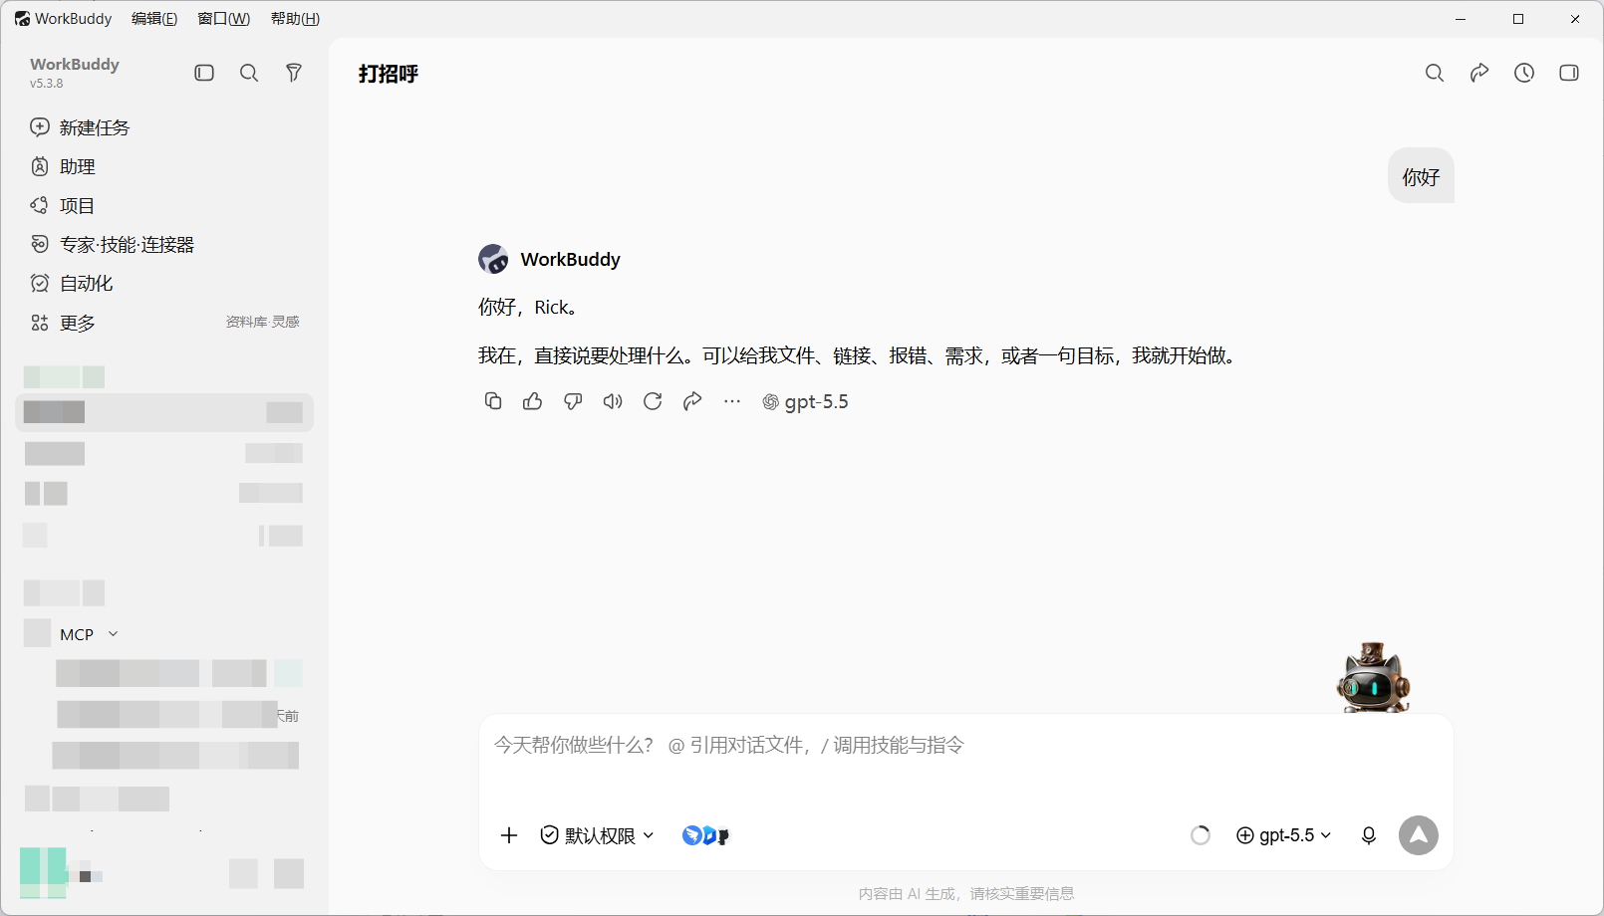The width and height of the screenshot is (1604, 916).
Task: Click the robot cat mascot
Action: (1374, 677)
